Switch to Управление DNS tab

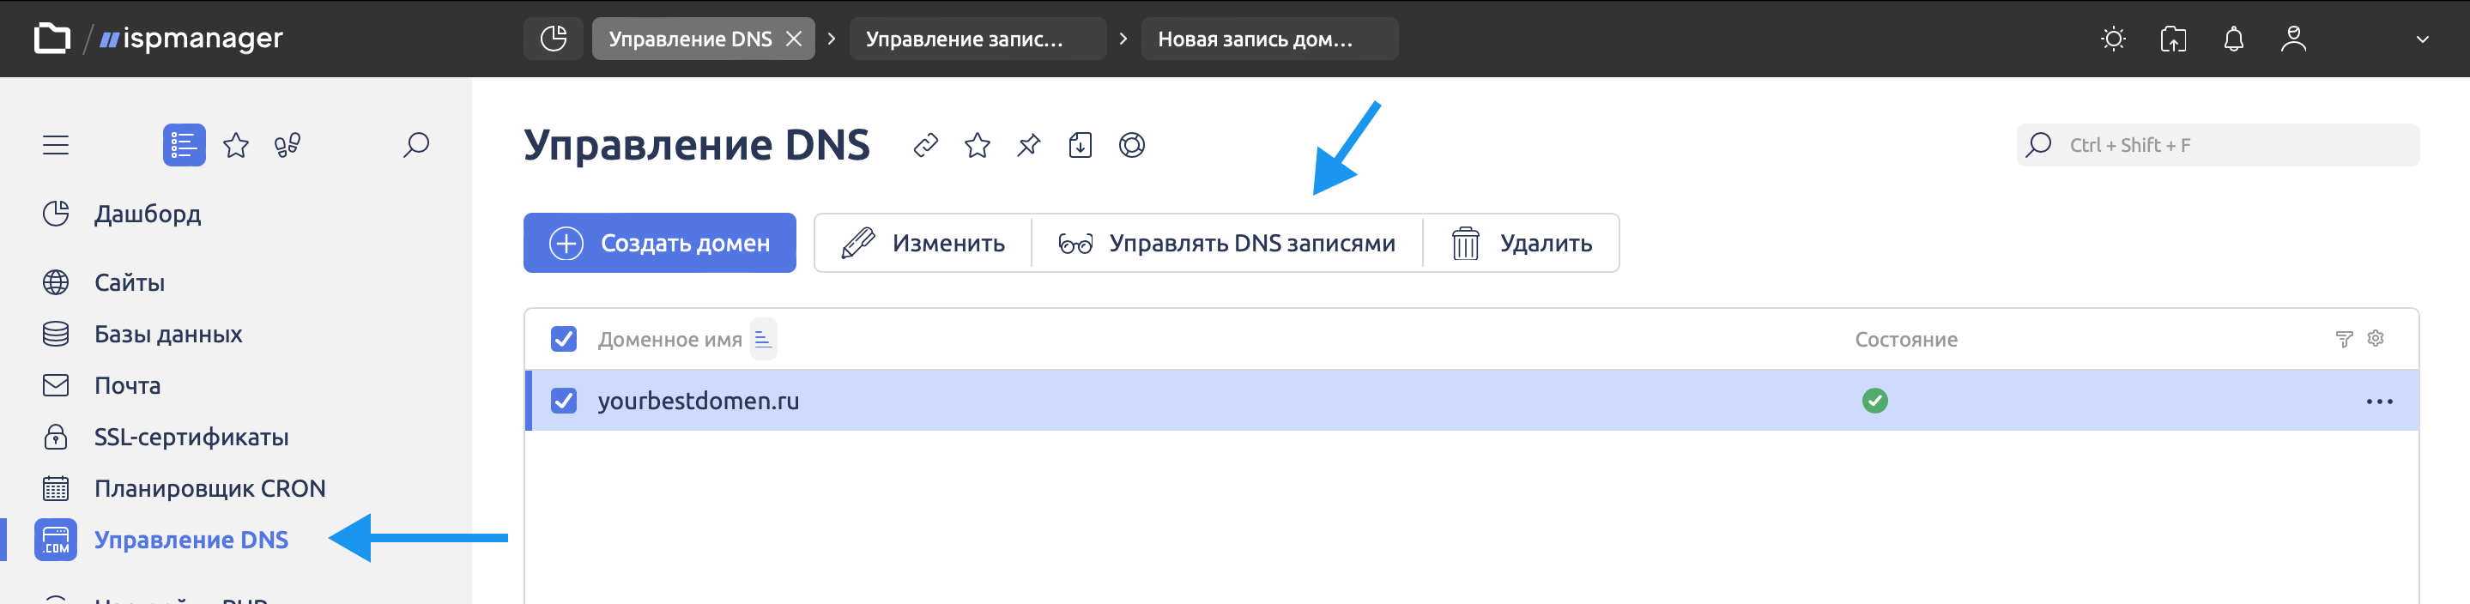tap(690, 39)
